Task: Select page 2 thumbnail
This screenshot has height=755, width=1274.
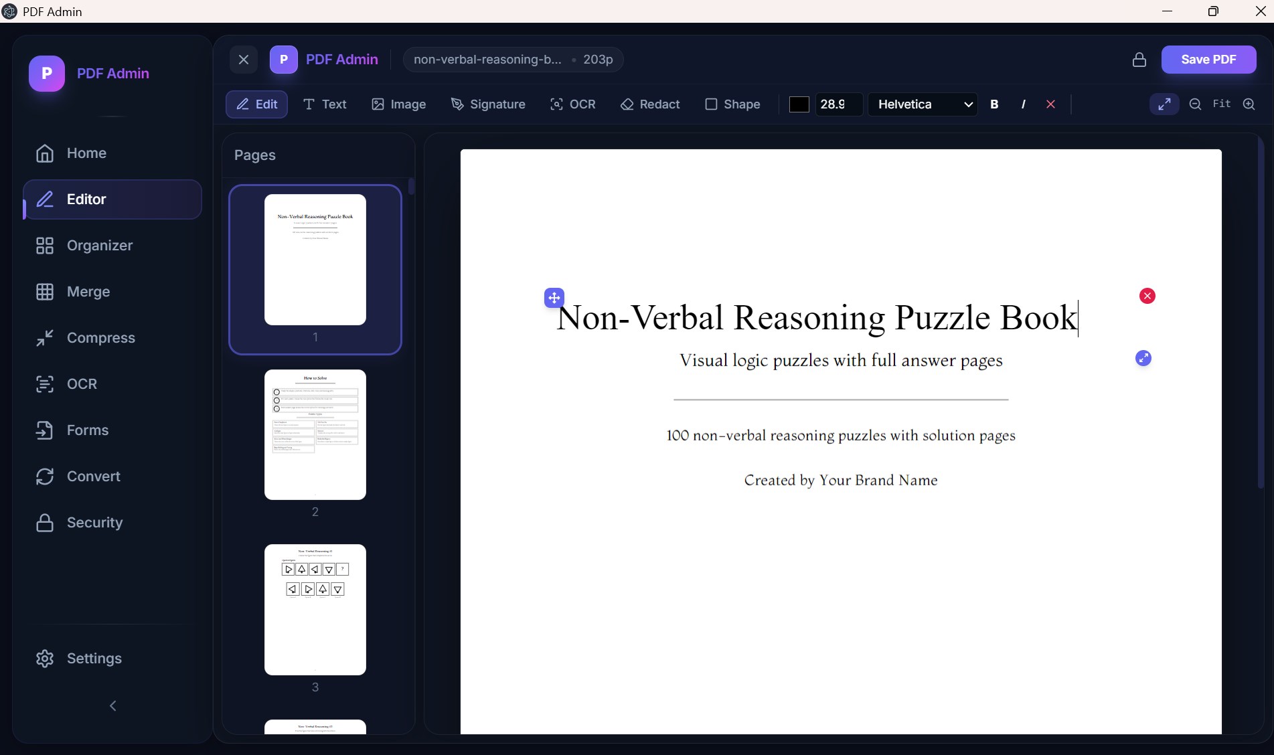Action: tap(315, 434)
